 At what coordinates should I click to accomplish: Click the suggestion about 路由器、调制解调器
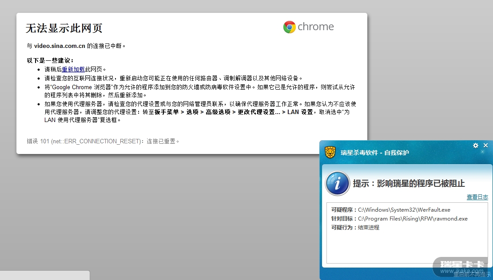(x=174, y=78)
